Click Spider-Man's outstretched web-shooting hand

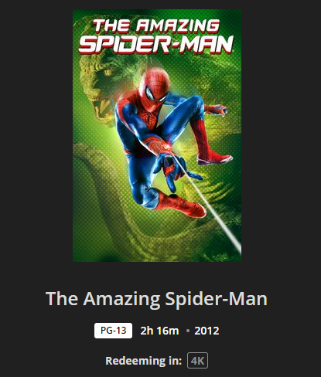tap(171, 170)
